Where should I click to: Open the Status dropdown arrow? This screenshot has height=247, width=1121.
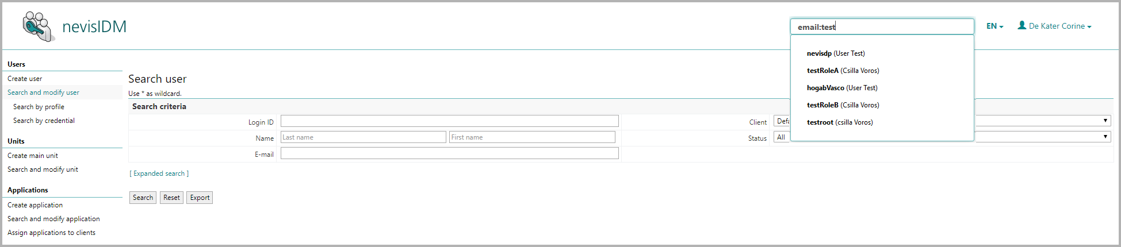tap(1105, 137)
